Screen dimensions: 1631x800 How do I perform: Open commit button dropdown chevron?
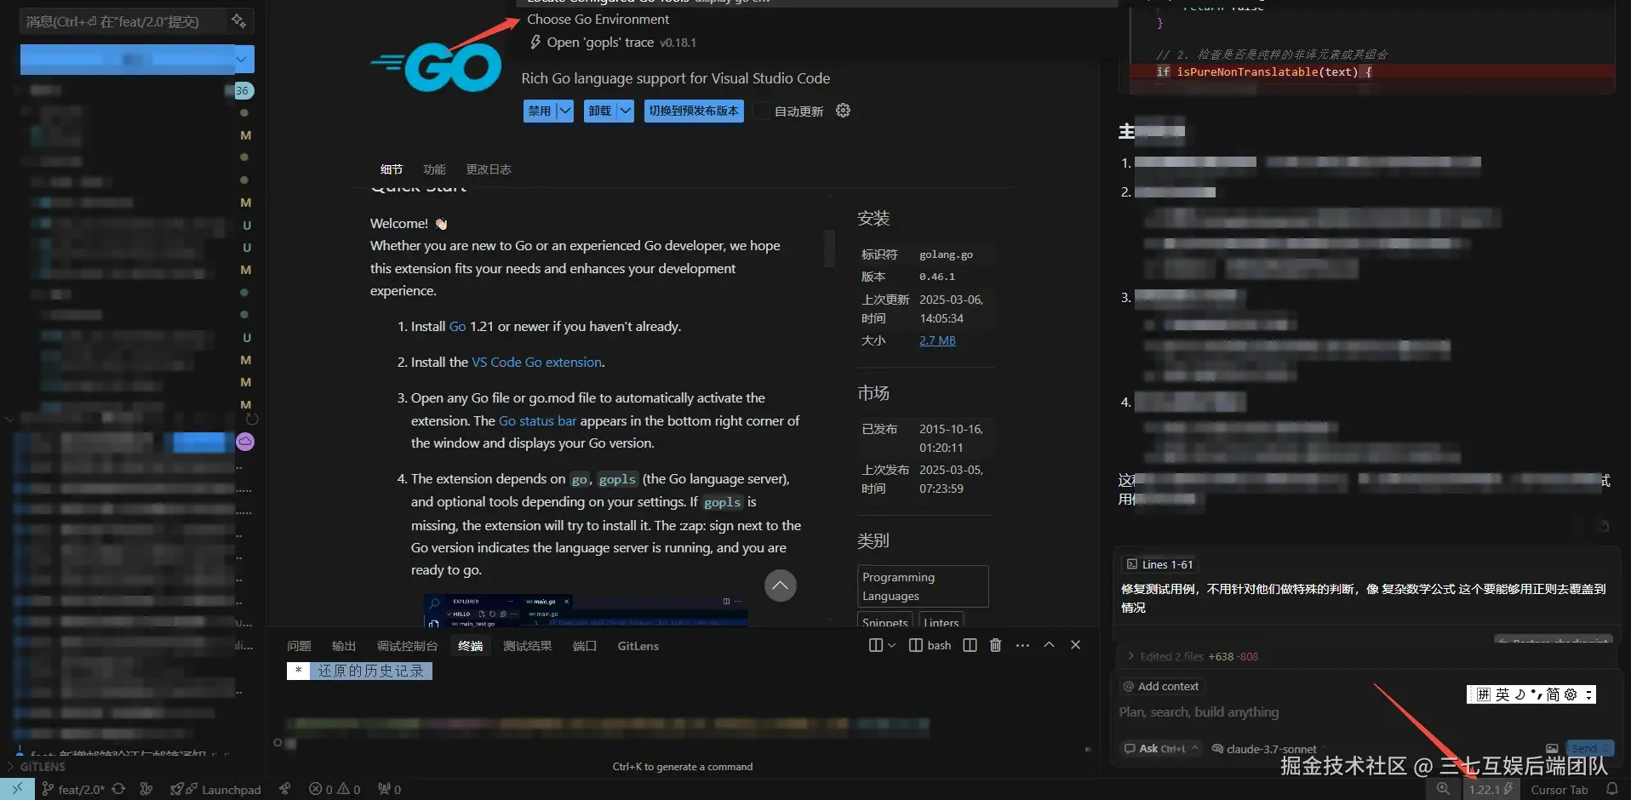click(243, 60)
